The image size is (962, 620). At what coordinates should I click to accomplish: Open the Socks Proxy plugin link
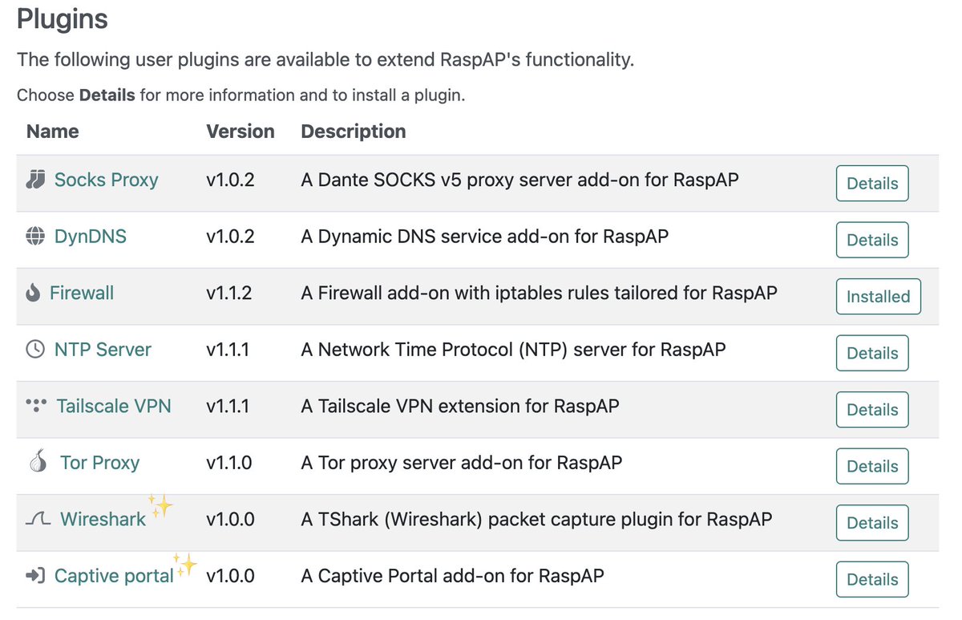(x=106, y=180)
